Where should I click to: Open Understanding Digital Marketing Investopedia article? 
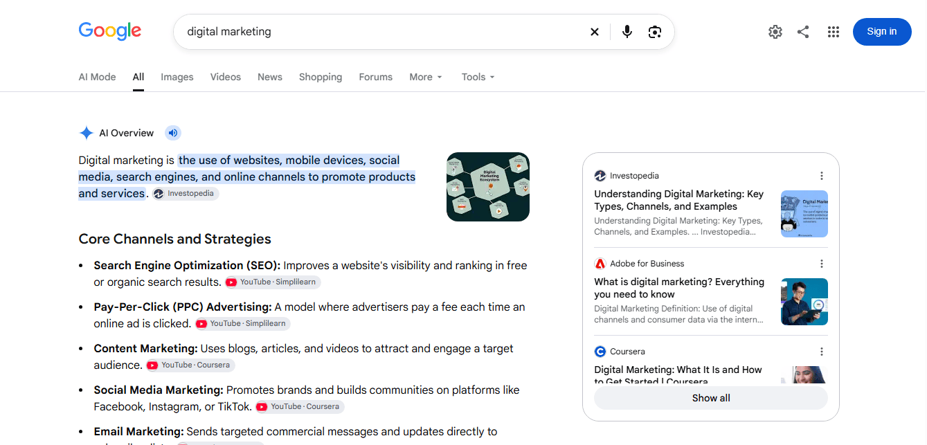(x=679, y=200)
